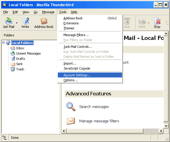Open the Get Mail dropdown arrow
Image resolution: width=170 pixels, height=142 pixels.
[x=17, y=23]
